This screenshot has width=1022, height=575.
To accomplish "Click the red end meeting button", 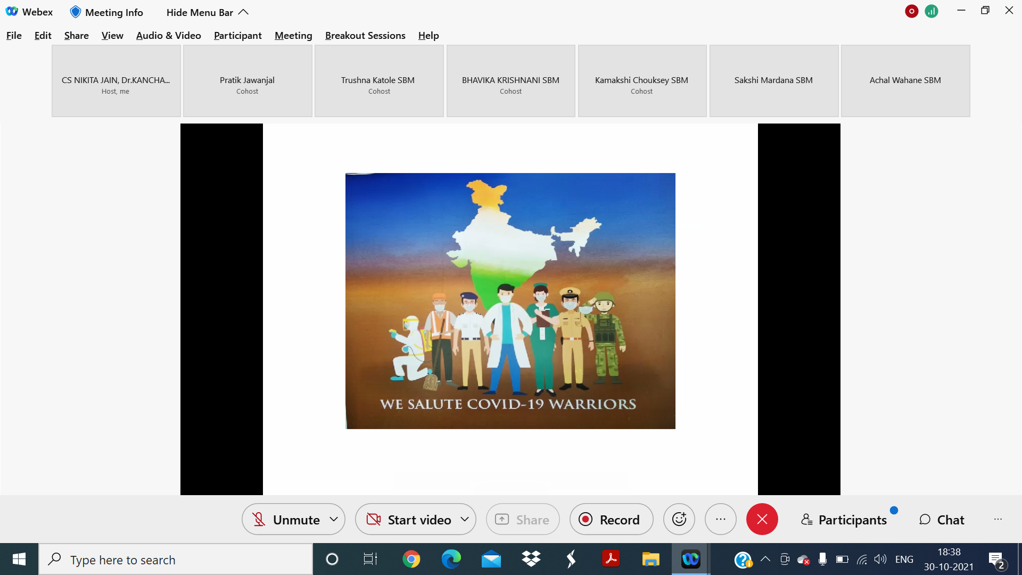I will [762, 519].
